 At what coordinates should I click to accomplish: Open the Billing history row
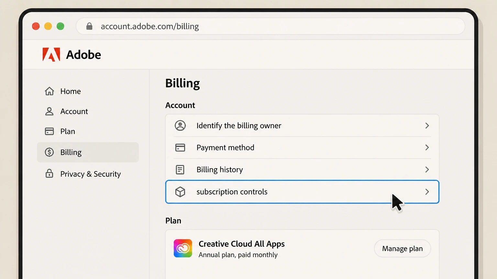click(302, 170)
